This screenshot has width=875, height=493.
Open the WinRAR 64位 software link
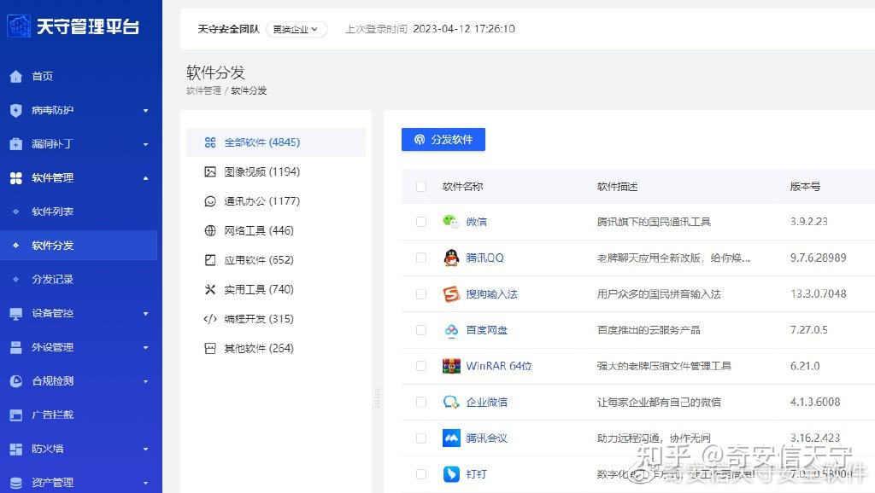(x=501, y=366)
